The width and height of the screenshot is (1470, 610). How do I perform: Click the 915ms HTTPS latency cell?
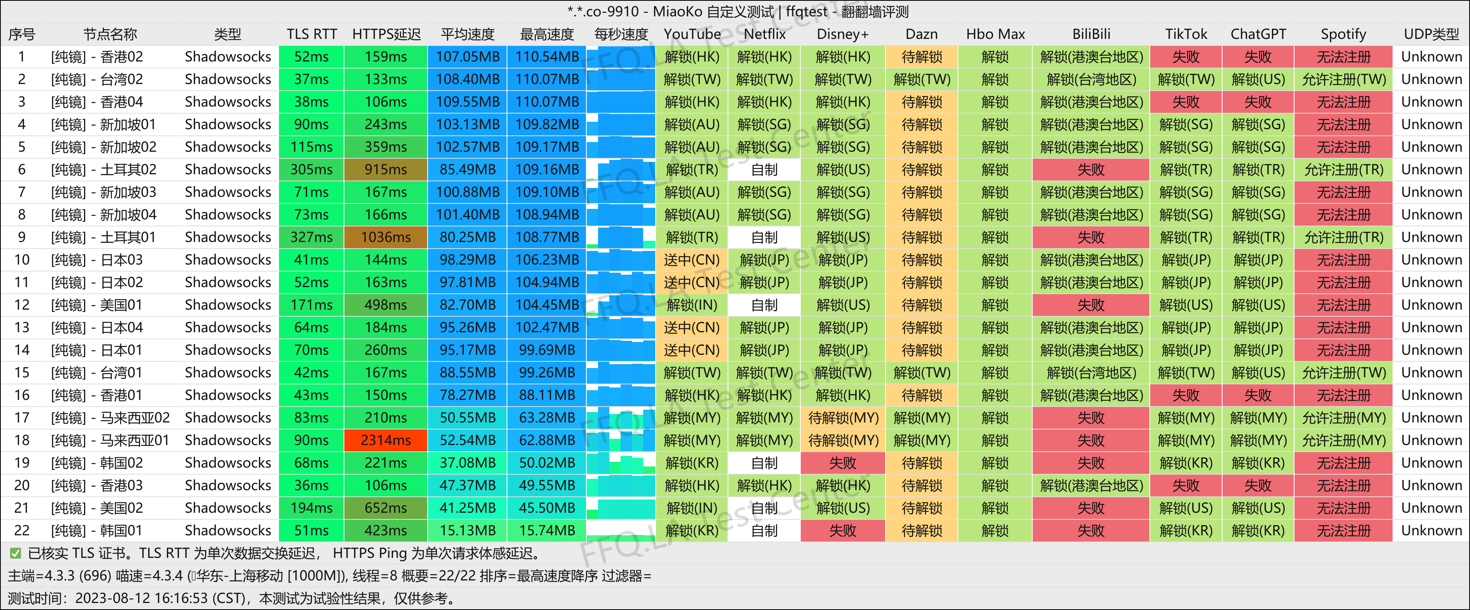[x=386, y=170]
